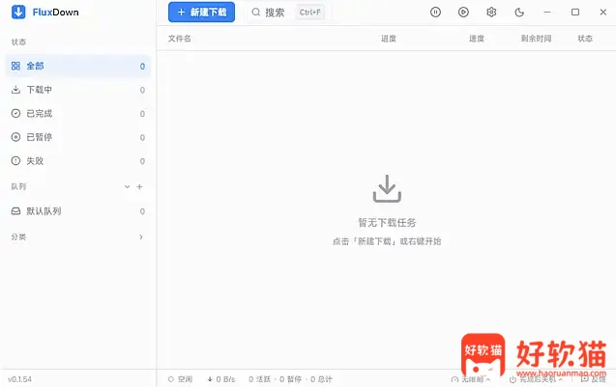Collapse the 队列 queue section chevron
616x387 pixels.
[x=127, y=186]
